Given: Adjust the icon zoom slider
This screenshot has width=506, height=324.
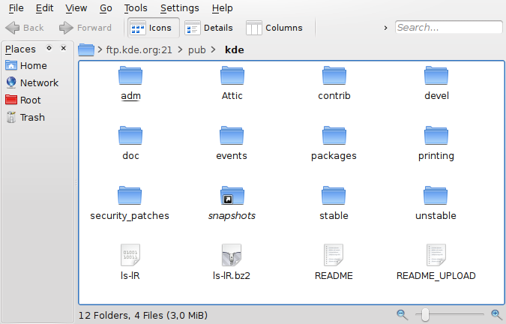Looking at the screenshot, I should coord(425,315).
